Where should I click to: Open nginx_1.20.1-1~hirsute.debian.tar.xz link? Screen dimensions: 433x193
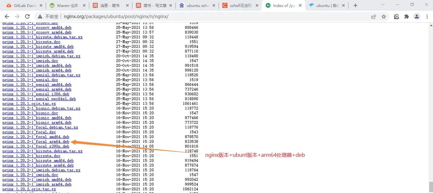pyautogui.click(x=42, y=37)
